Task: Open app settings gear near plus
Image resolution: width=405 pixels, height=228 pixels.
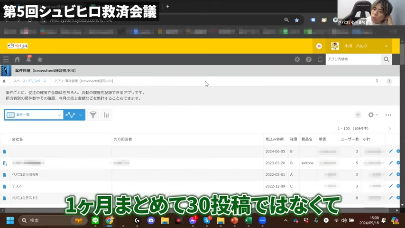Action: [371, 114]
